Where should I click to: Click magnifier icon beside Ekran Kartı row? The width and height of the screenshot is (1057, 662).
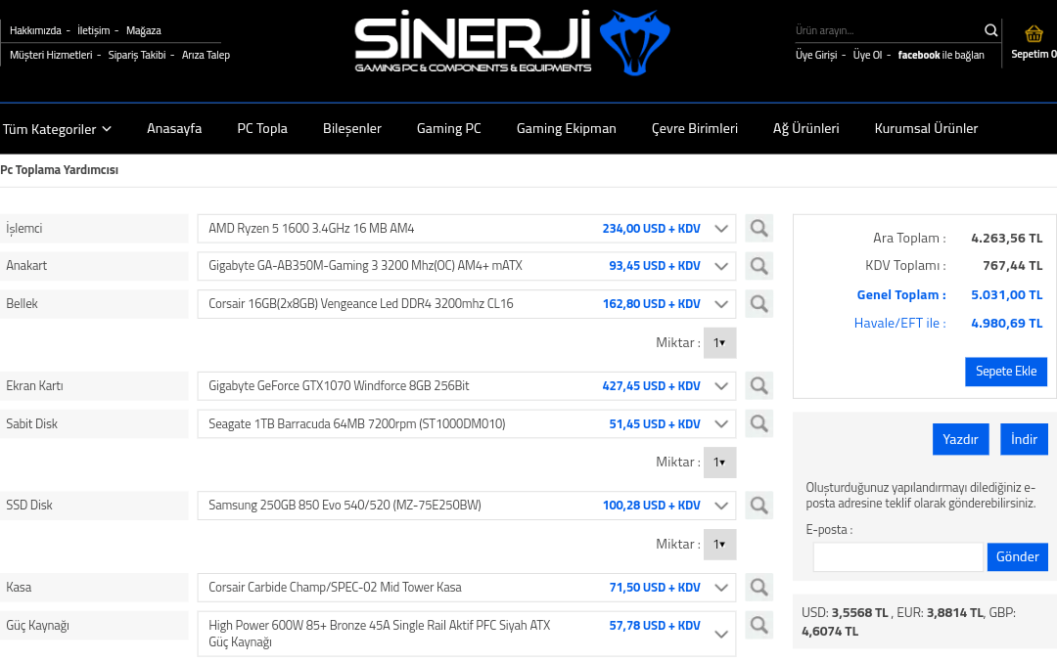point(759,386)
